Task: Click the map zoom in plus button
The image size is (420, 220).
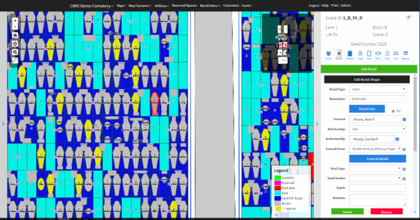Action: coord(15,20)
